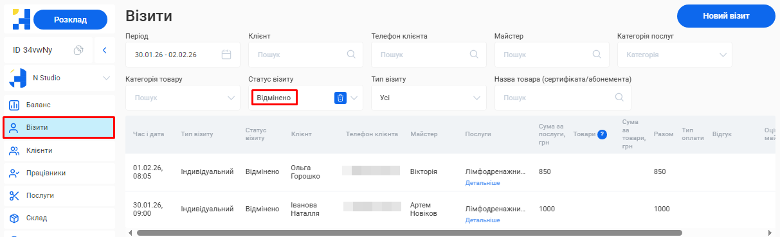Click the Баланс chart icon
Image resolution: width=780 pixels, height=237 pixels.
click(x=14, y=105)
